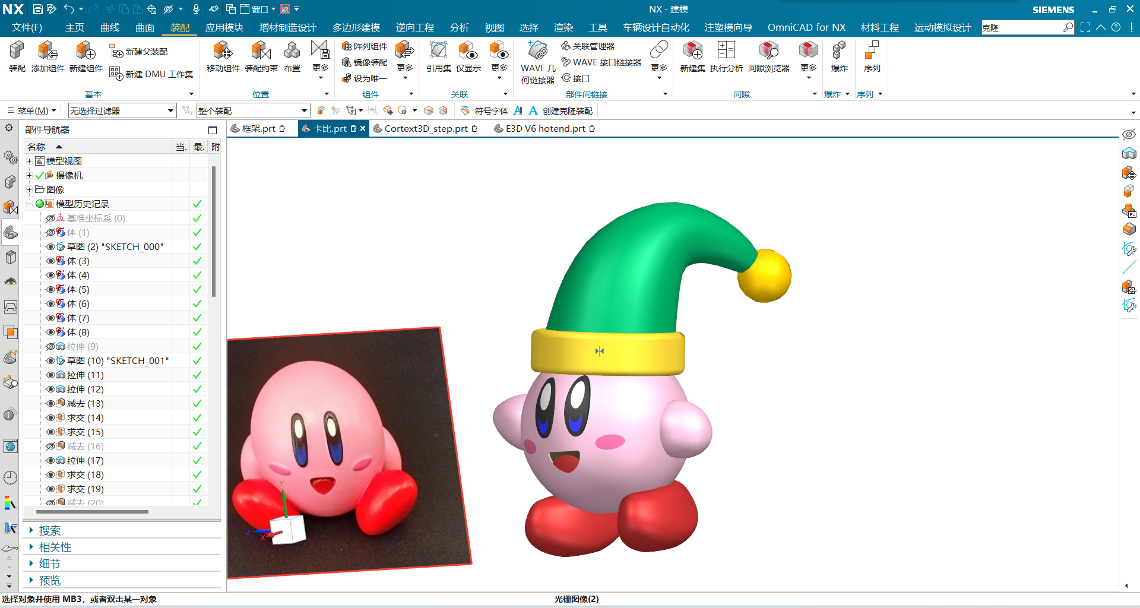Toggle visibility eye of 草图 (2) SKETCH_000
1140x608 pixels.
50,247
